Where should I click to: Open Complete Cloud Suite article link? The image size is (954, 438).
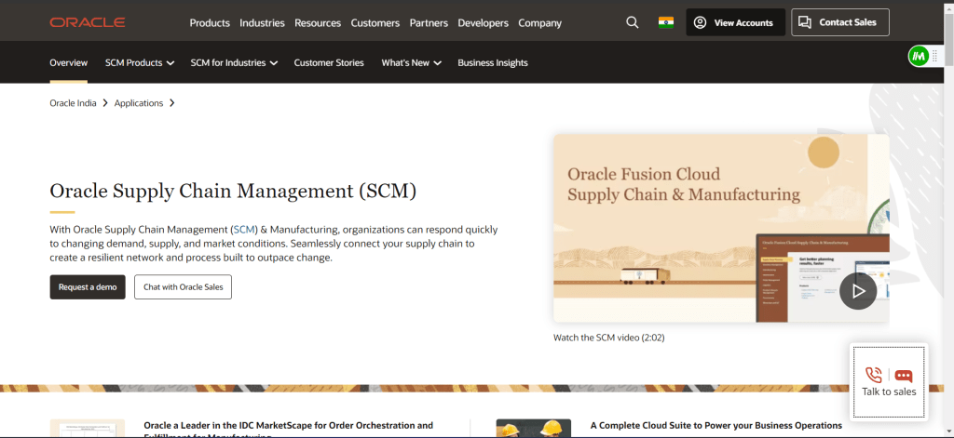716,425
